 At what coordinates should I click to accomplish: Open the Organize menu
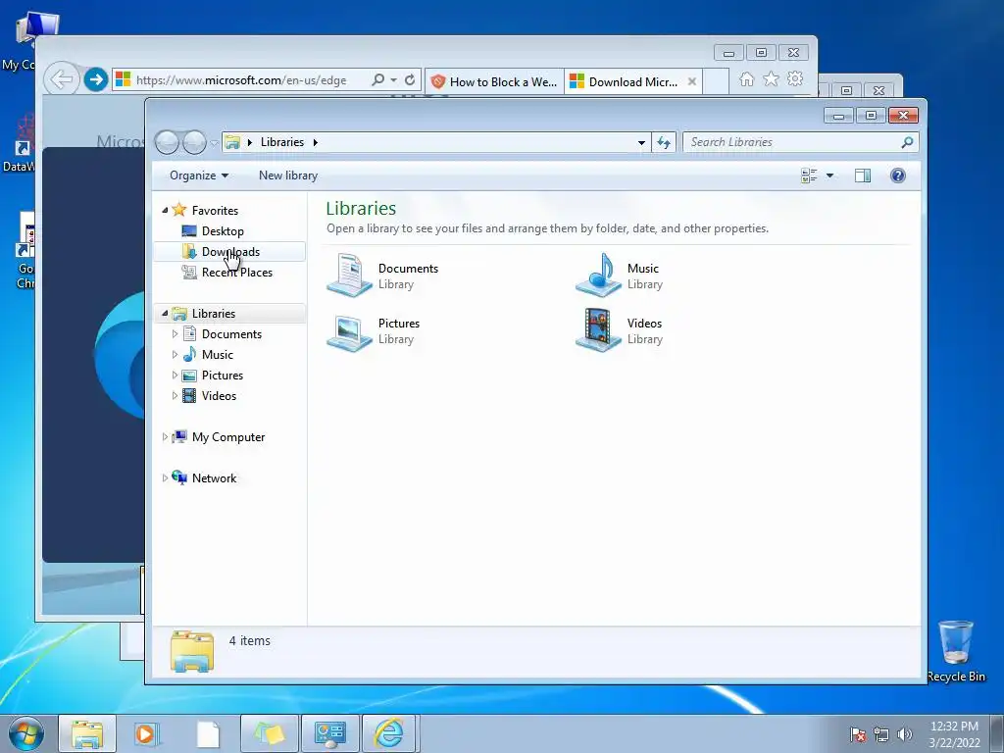pos(198,176)
